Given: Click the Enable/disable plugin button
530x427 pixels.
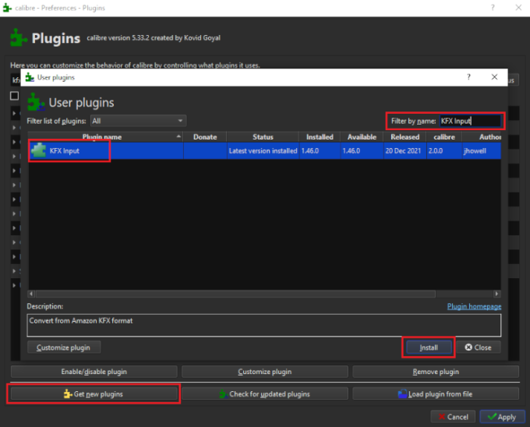Looking at the screenshot, I should point(94,372).
